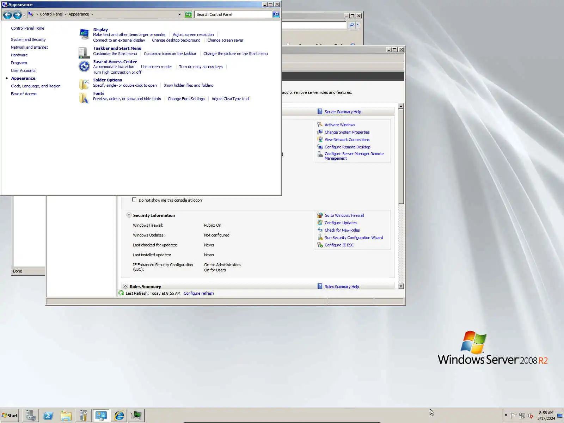Open Clock, Language, and Region category
The width and height of the screenshot is (564, 423).
(36, 86)
